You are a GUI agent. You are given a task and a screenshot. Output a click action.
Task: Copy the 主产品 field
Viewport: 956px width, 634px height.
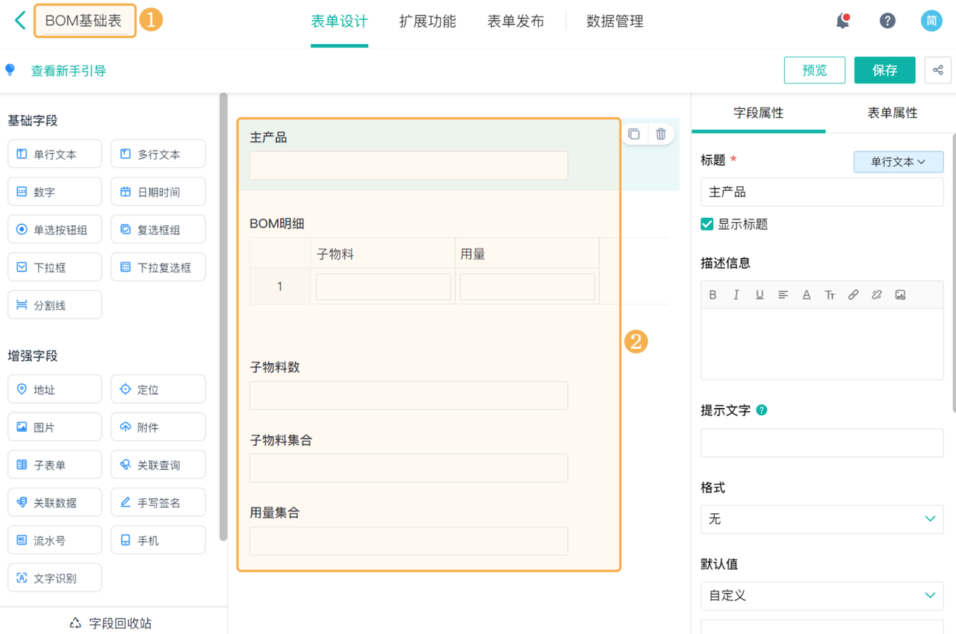(634, 134)
